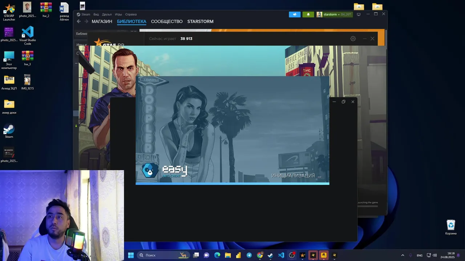Open Telegram from the taskbar
This screenshot has width=465, height=261.
(x=249, y=255)
